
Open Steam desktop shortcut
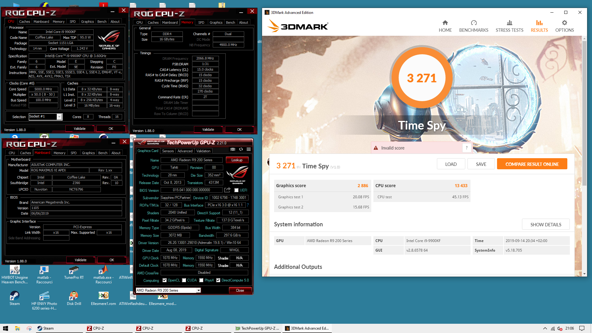point(14,298)
